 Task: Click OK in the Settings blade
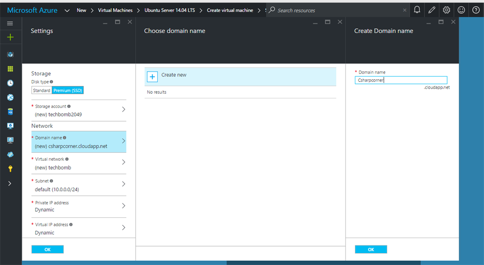coord(48,249)
